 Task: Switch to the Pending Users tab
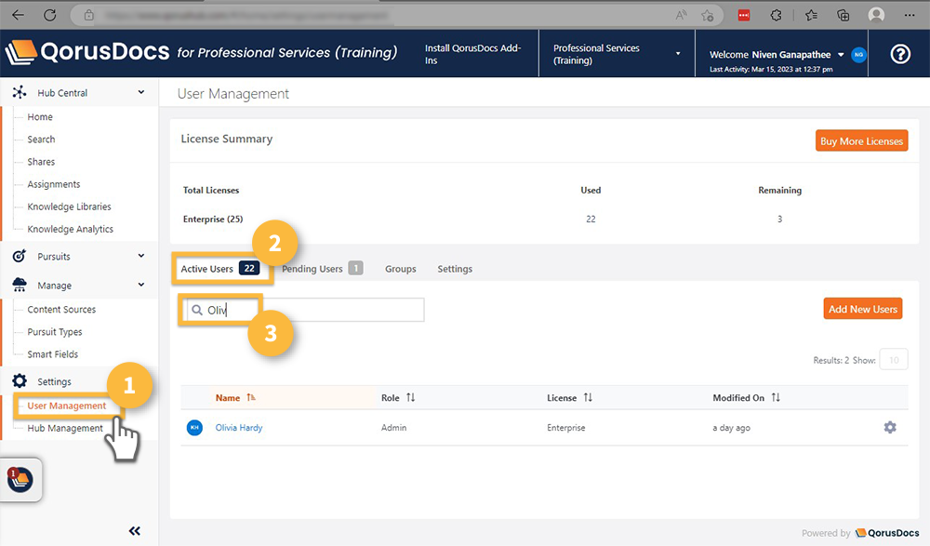[x=322, y=269]
